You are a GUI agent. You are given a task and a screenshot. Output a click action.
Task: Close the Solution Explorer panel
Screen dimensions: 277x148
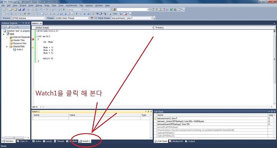pos(28,23)
